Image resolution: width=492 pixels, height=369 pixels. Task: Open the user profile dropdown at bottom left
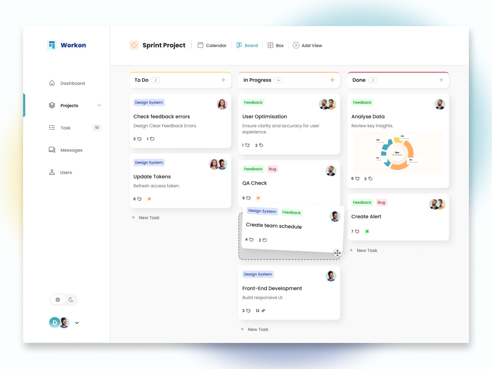77,323
